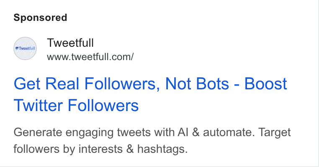Click the word 'Boost' in the ad headline
The image size is (319, 167).
tap(265, 83)
